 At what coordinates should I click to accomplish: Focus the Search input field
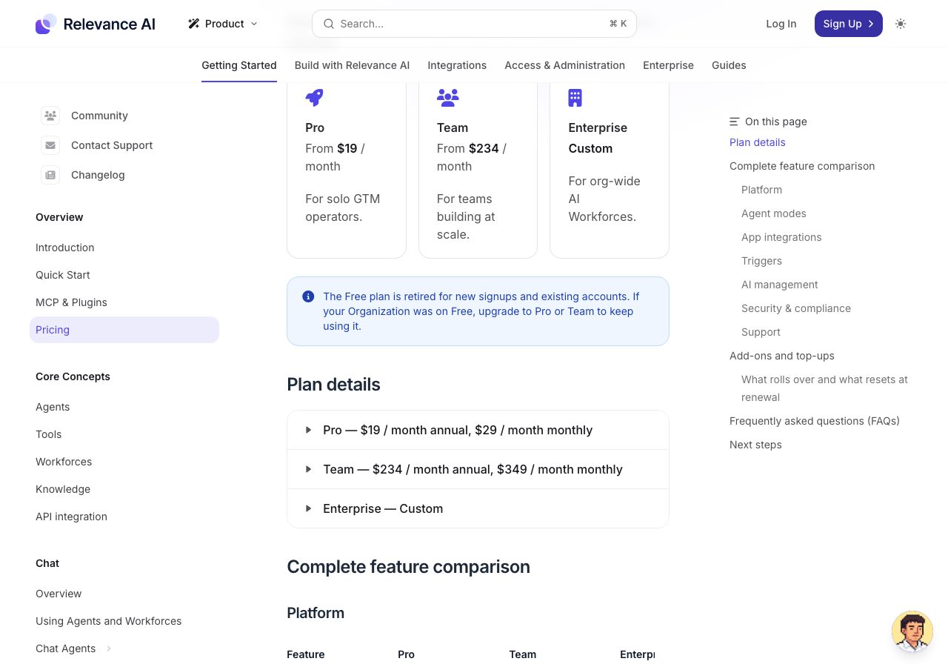(x=474, y=24)
